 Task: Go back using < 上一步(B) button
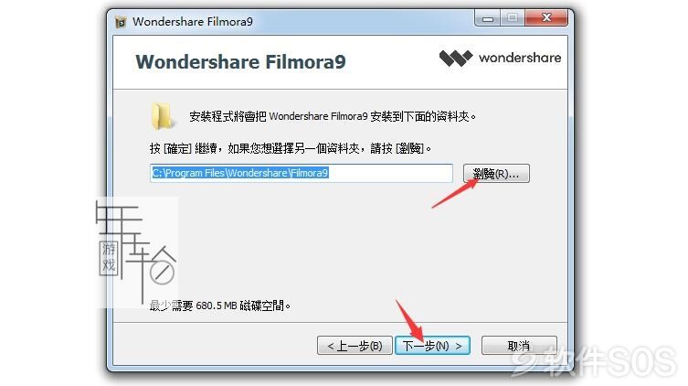[x=355, y=346]
